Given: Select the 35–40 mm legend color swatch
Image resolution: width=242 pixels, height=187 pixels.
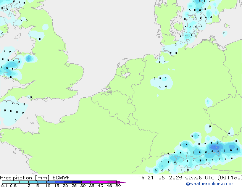Looking at the screenshot, I should 95,182.
